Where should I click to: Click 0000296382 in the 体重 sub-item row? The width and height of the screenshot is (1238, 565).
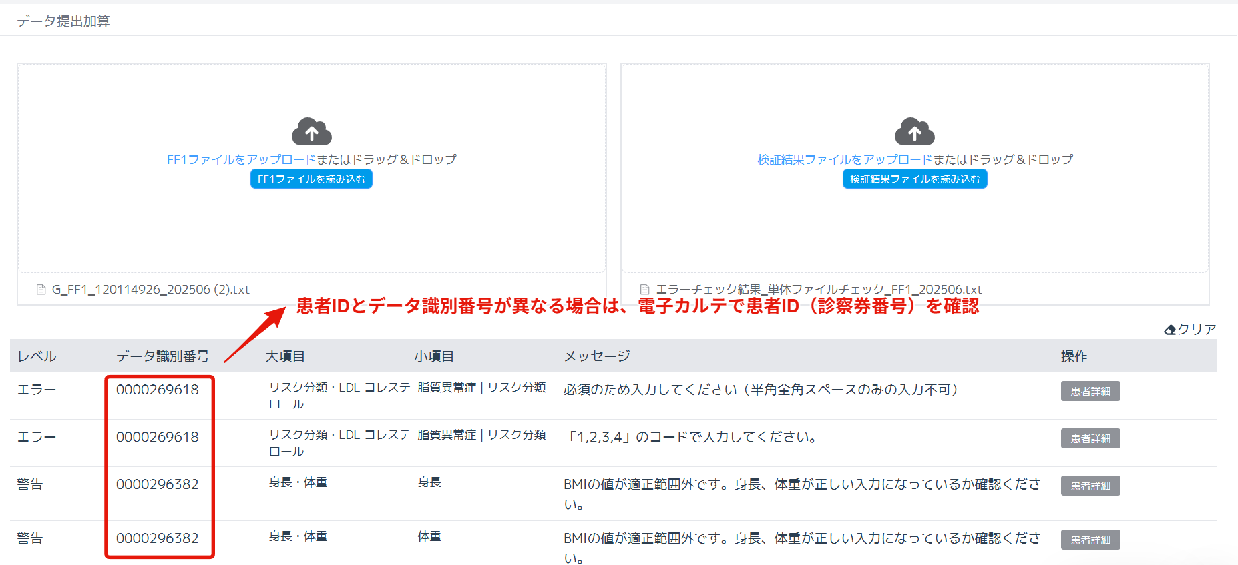pos(158,538)
